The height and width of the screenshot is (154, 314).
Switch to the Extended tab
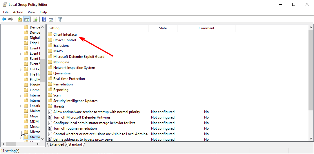[x=57, y=144]
